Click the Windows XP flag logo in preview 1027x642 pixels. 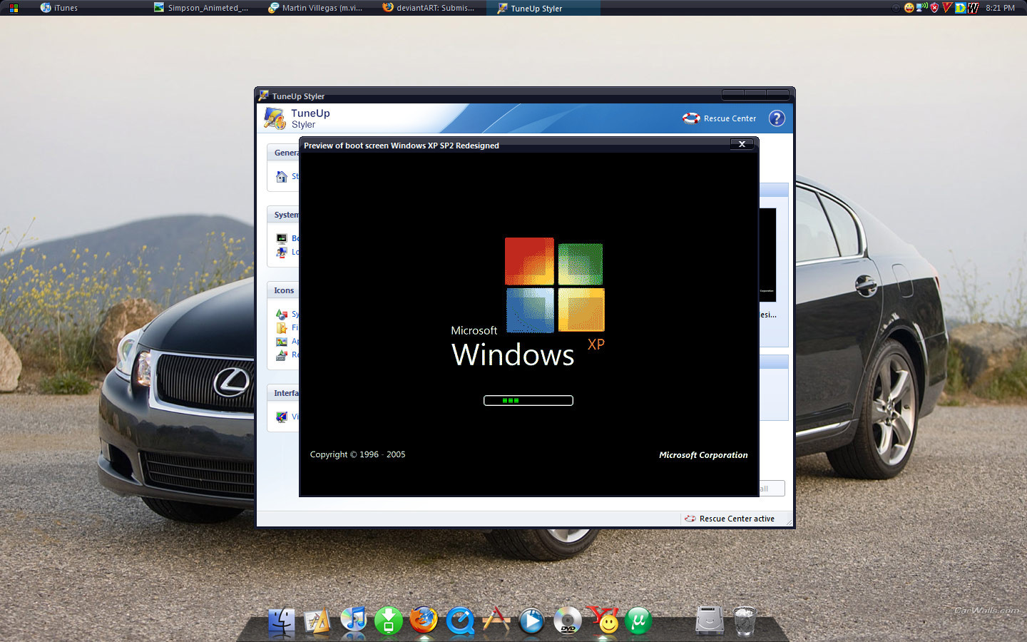(555, 285)
